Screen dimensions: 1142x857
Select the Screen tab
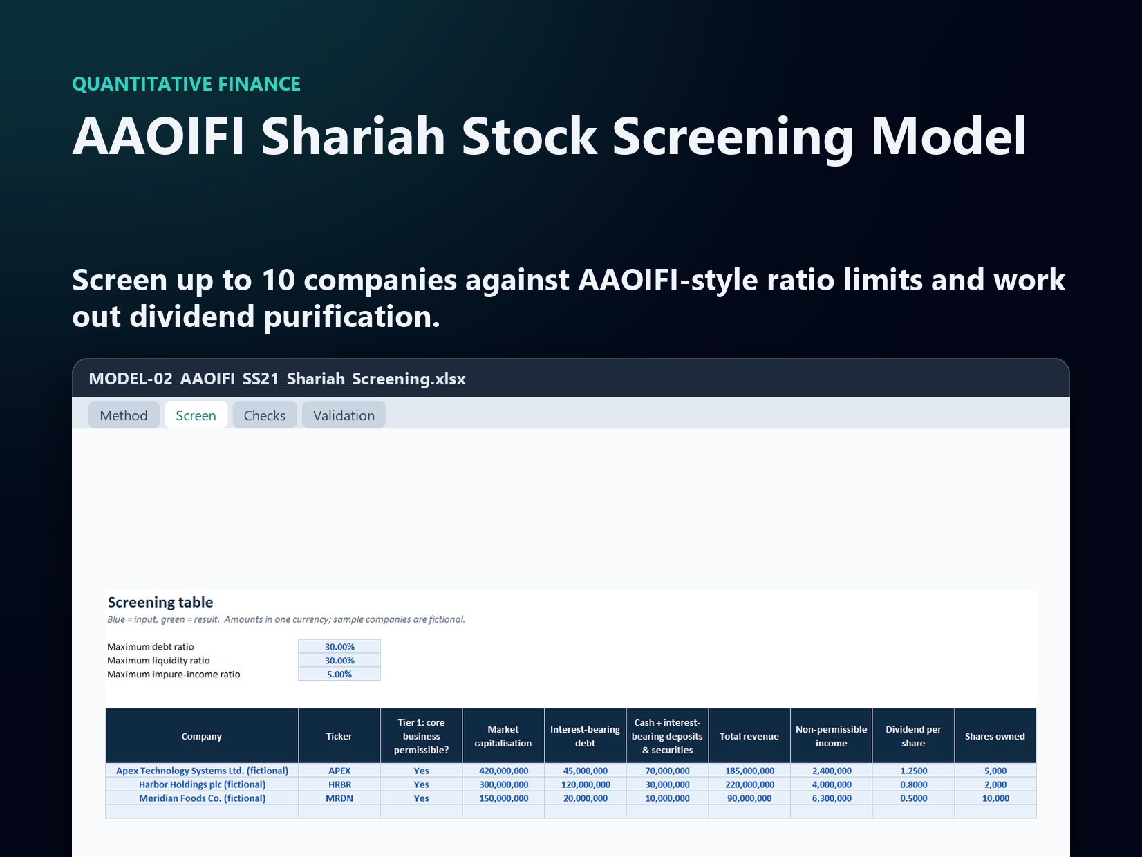(196, 415)
